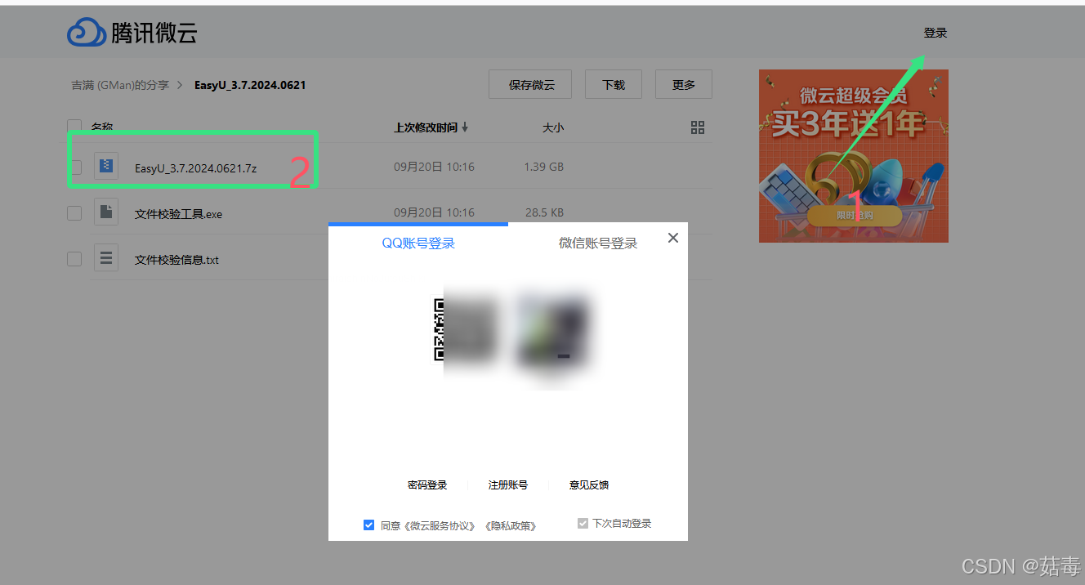Toggle the 同意 service agreement checkbox
The image size is (1085, 585).
(368, 525)
